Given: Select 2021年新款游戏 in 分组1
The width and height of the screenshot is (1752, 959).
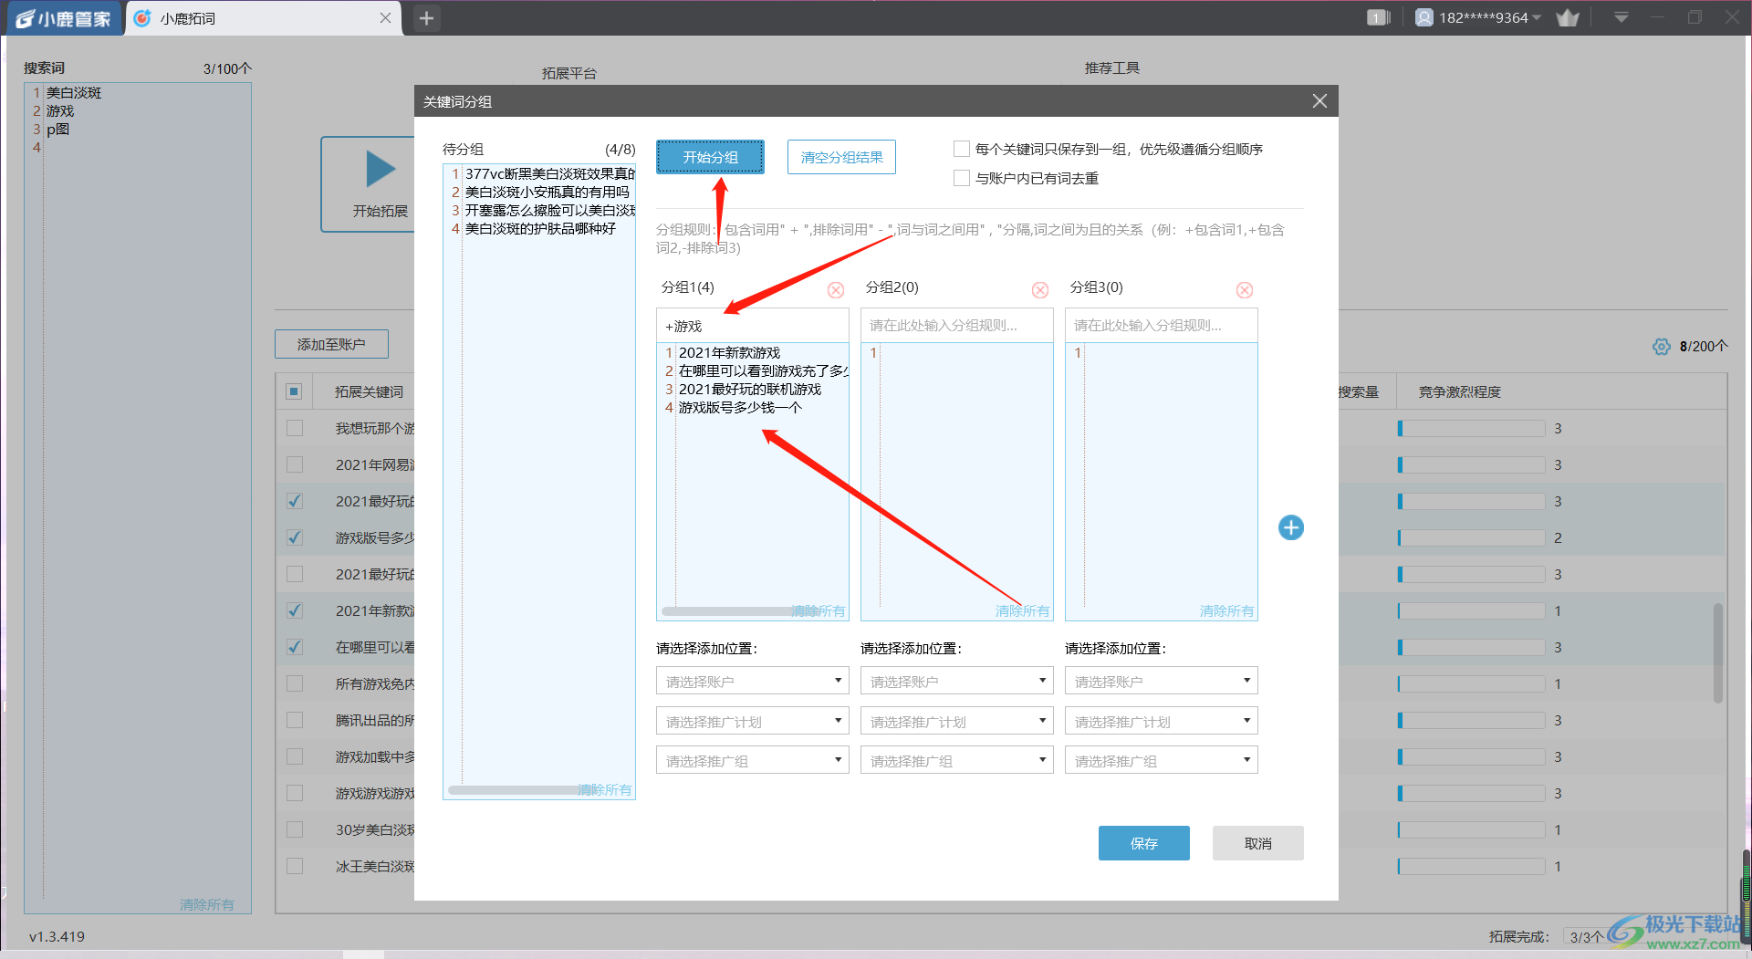Looking at the screenshot, I should (729, 353).
